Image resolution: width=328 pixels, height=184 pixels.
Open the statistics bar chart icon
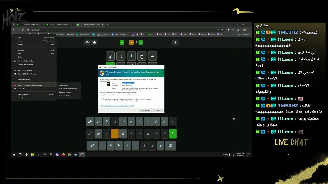tap(95, 42)
